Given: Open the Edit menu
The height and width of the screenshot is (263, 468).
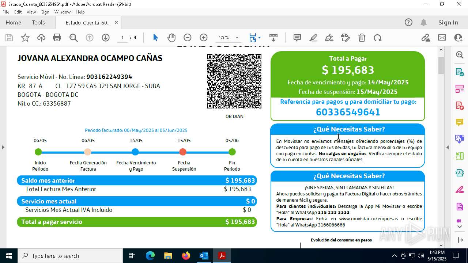Looking at the screenshot, I should (x=18, y=12).
